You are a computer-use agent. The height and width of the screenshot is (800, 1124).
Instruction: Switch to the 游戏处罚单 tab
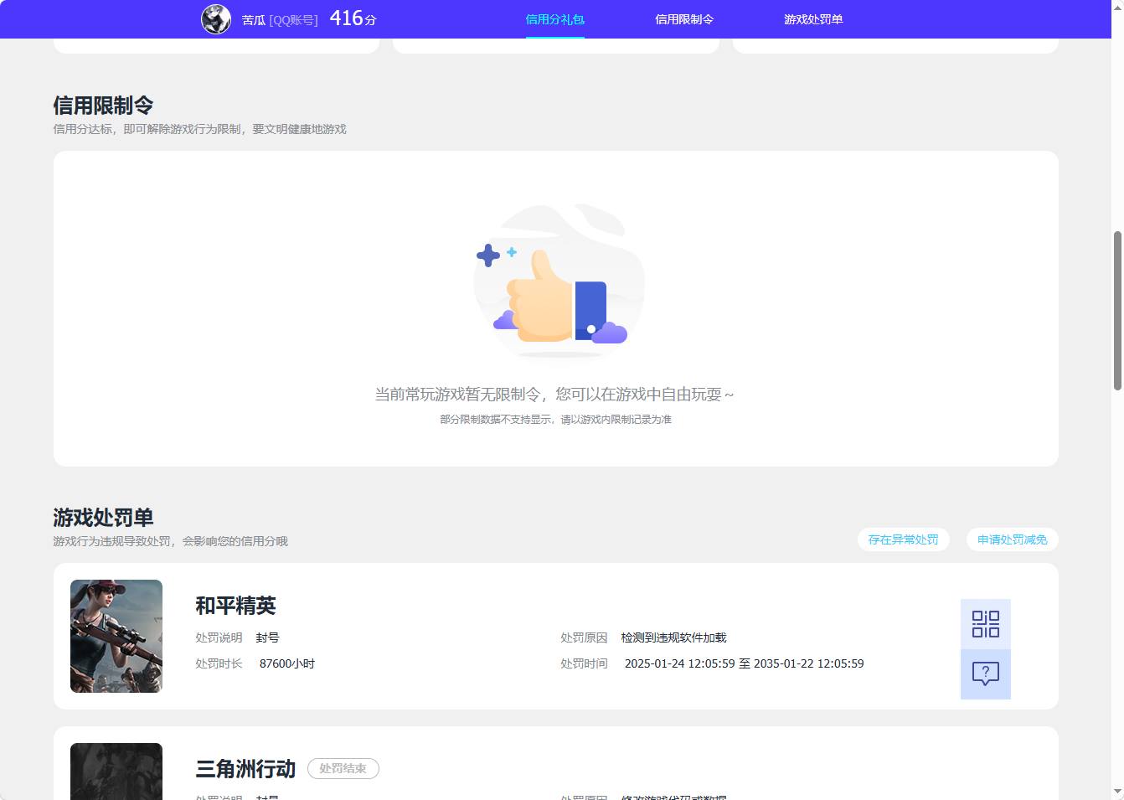click(813, 19)
